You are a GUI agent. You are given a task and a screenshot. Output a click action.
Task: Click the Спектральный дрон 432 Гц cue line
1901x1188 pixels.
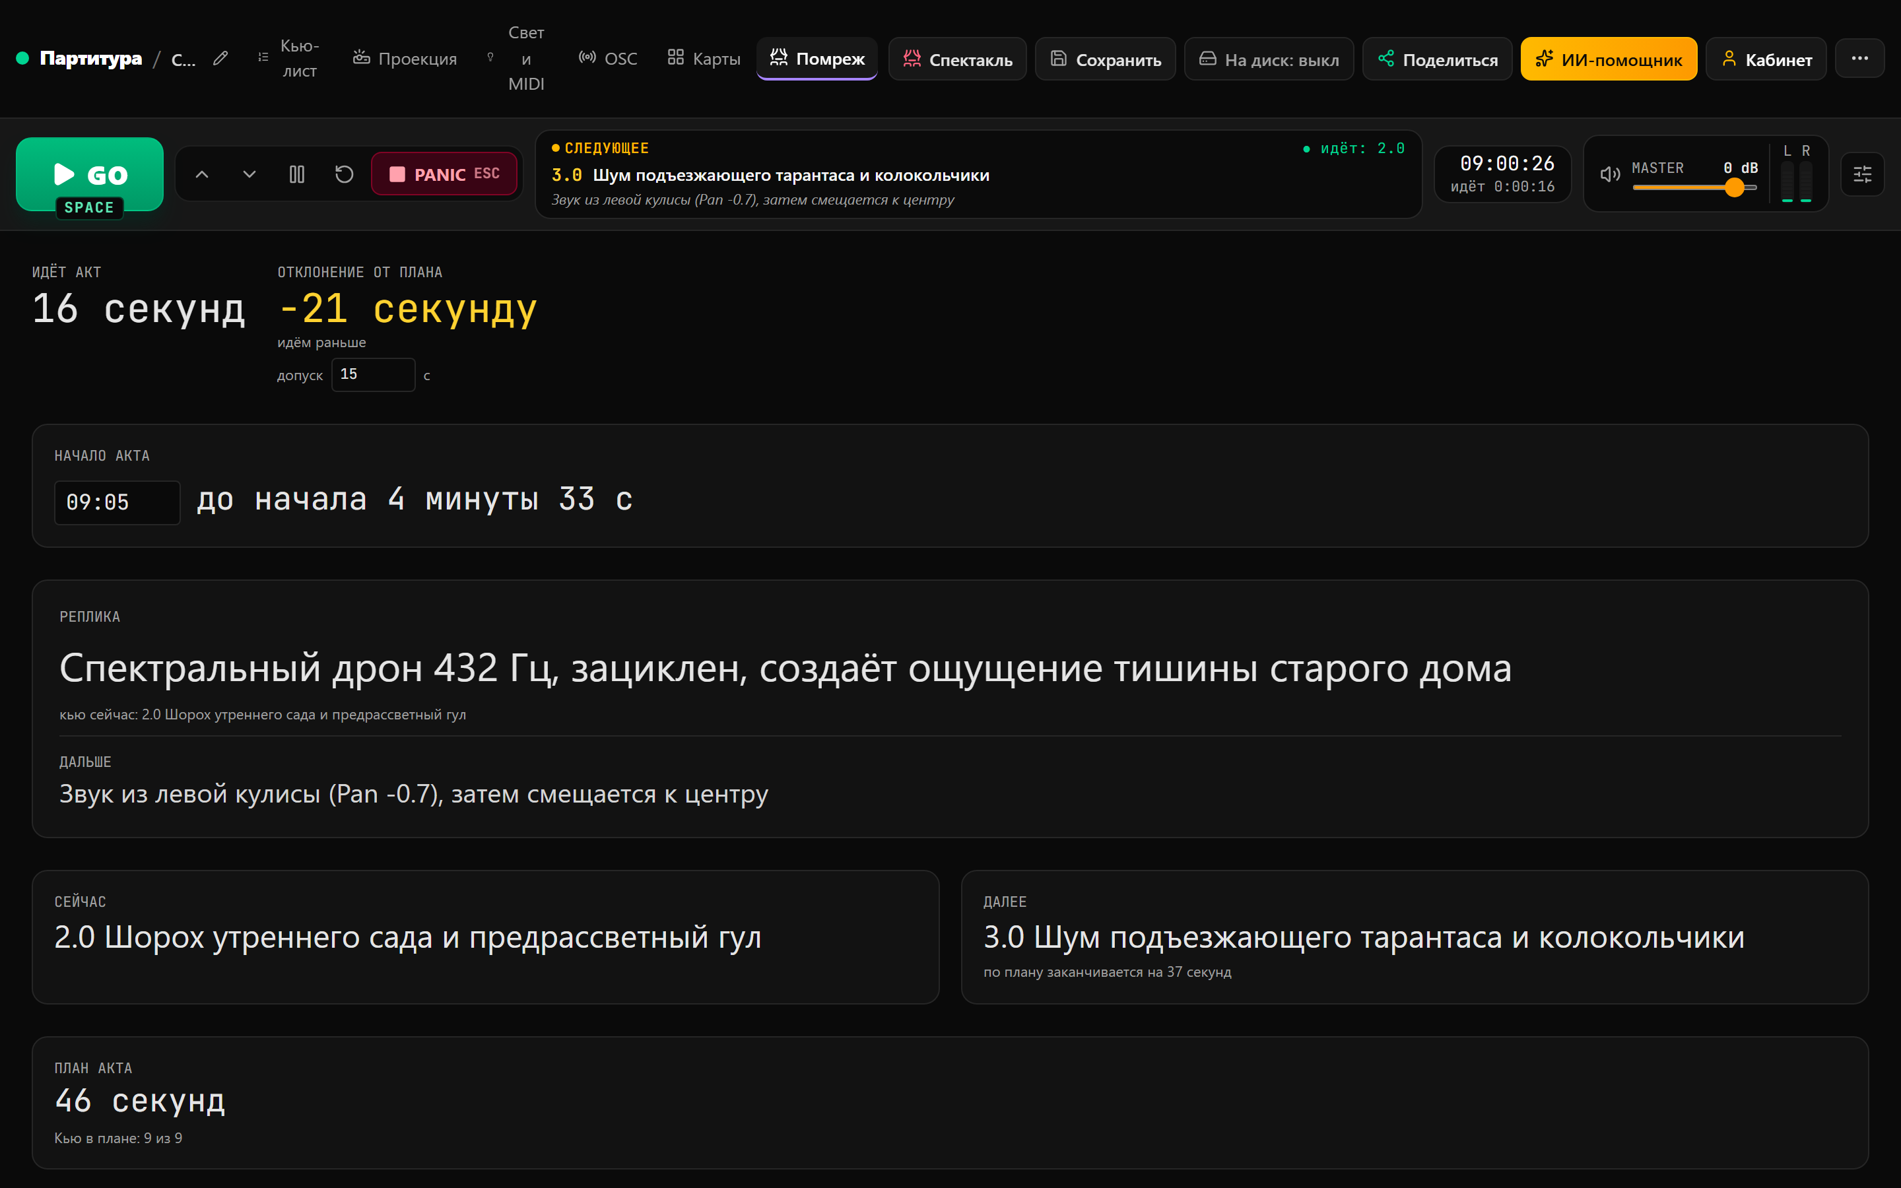click(x=785, y=668)
